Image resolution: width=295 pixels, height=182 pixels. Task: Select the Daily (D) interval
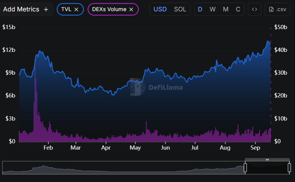click(x=200, y=9)
